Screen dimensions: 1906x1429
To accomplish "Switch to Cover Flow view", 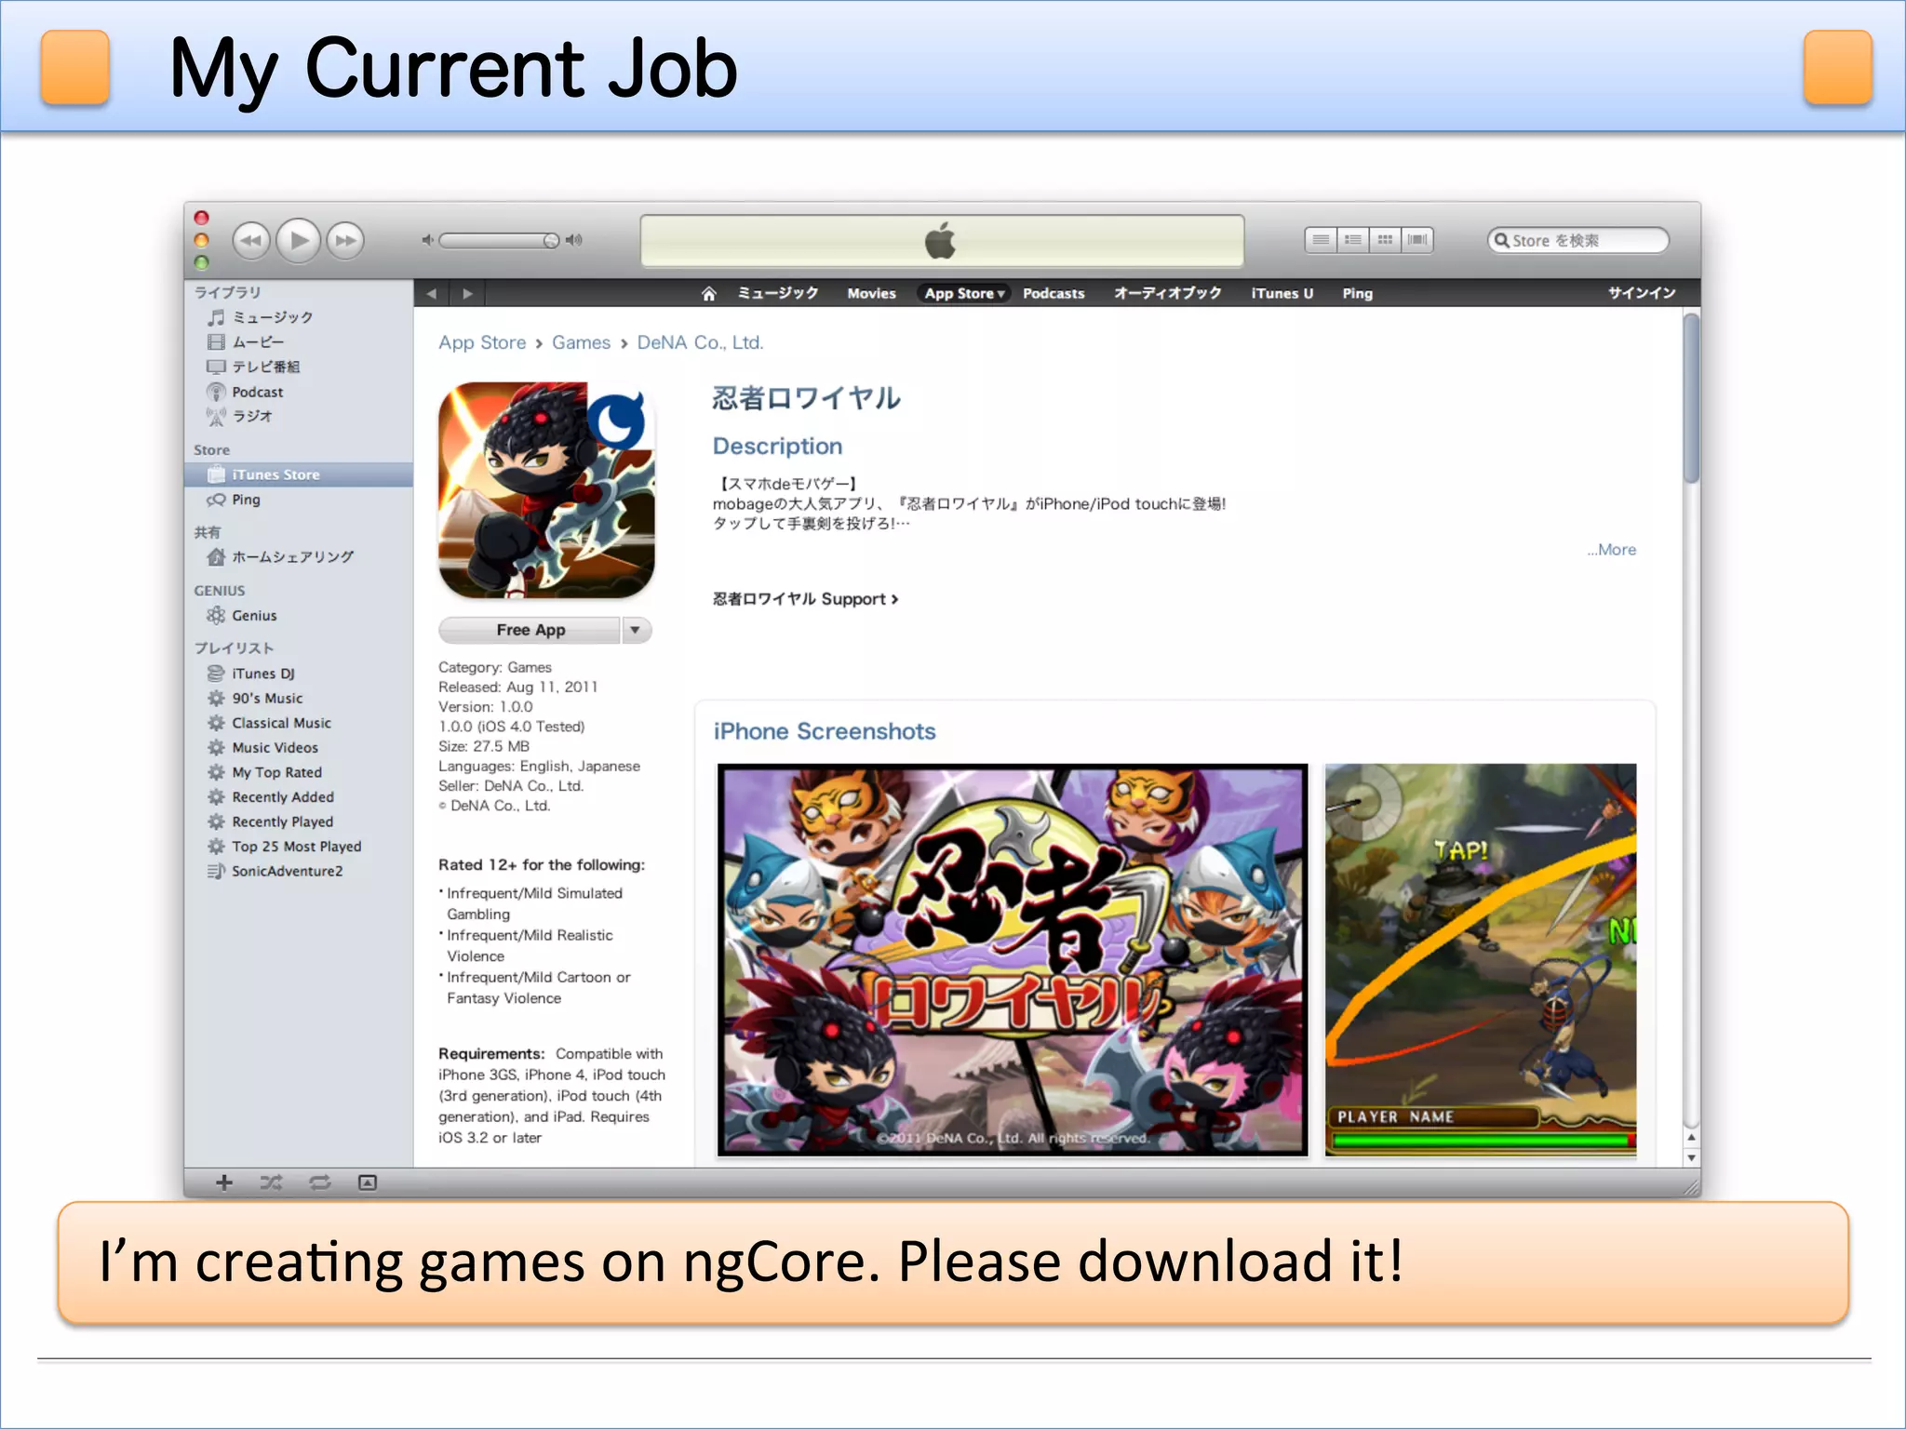I will pos(1417,240).
